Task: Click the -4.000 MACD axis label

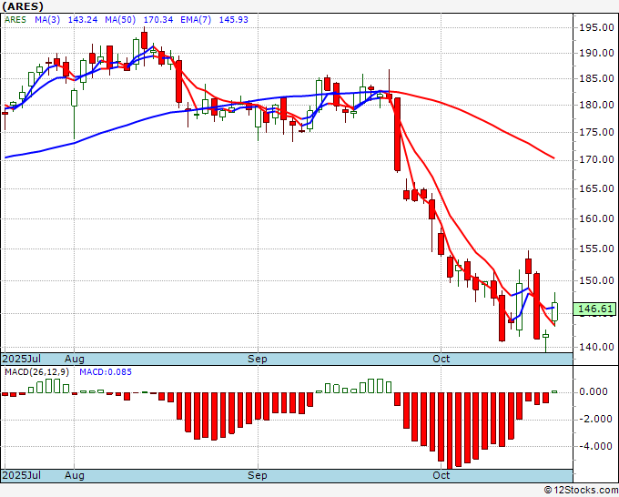Action: (596, 446)
